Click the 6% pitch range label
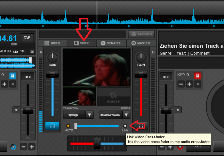224x156 pixels. pyautogui.click(x=27, y=138)
